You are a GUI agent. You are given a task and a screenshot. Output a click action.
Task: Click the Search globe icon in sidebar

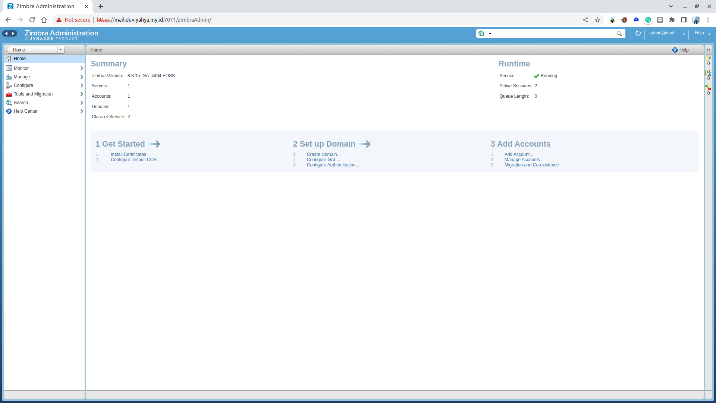9,103
